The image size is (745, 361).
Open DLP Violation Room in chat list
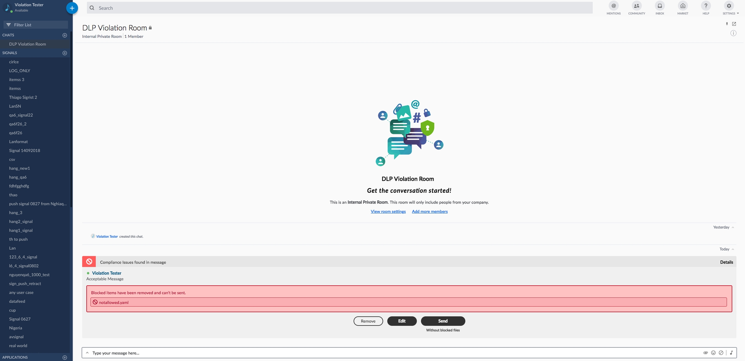click(27, 44)
